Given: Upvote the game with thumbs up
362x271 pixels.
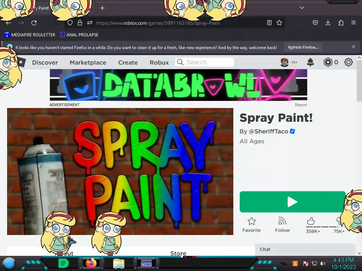Looking at the screenshot, I should pyautogui.click(x=311, y=221).
